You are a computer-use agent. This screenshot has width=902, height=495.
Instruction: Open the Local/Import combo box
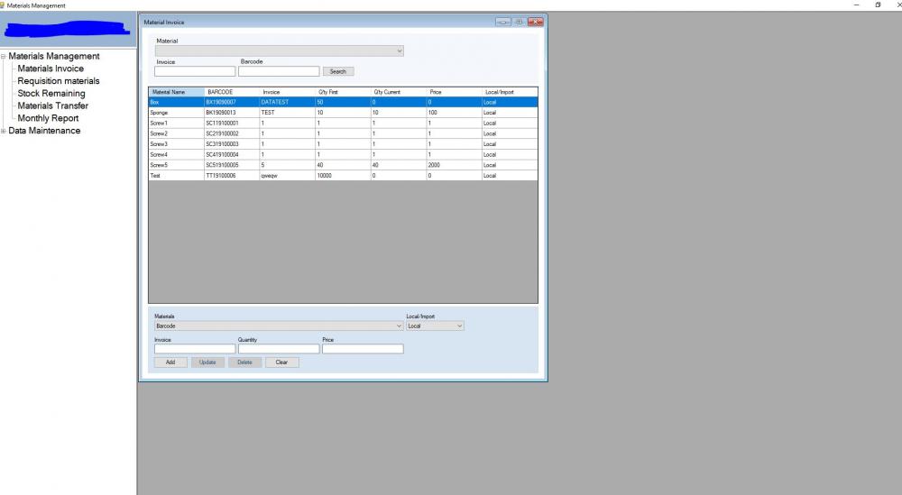point(435,325)
